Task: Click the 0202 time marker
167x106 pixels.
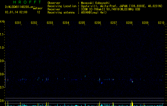Action: coord(34,23)
